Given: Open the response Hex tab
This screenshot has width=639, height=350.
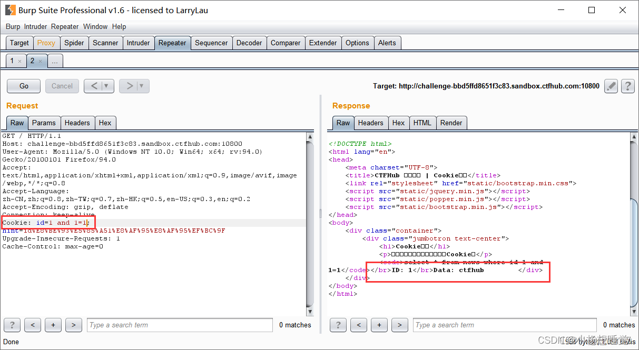Looking at the screenshot, I should tap(399, 123).
